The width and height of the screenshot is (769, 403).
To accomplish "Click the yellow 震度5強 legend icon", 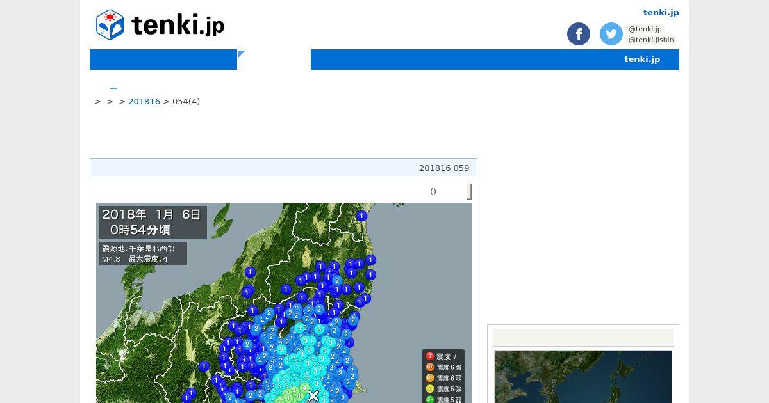I will (x=430, y=389).
